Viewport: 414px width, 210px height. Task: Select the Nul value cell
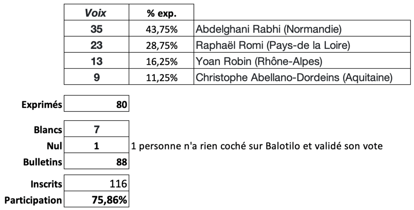[x=96, y=145]
